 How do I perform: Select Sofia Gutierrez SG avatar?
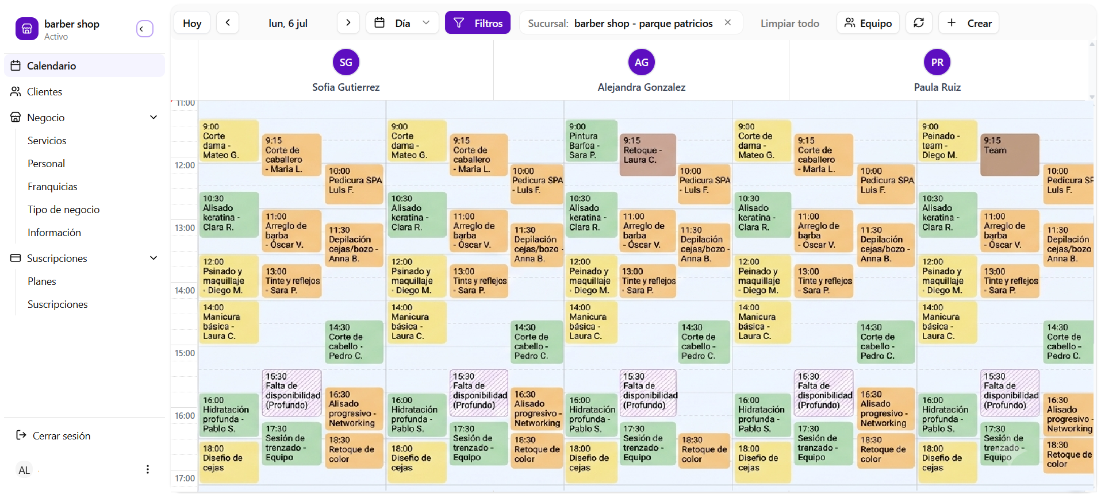(x=346, y=62)
